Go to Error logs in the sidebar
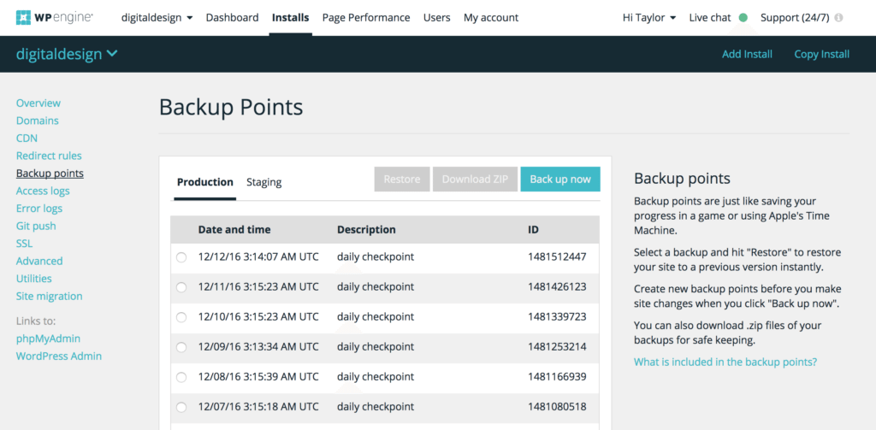Screen dimensions: 876x430 point(39,209)
